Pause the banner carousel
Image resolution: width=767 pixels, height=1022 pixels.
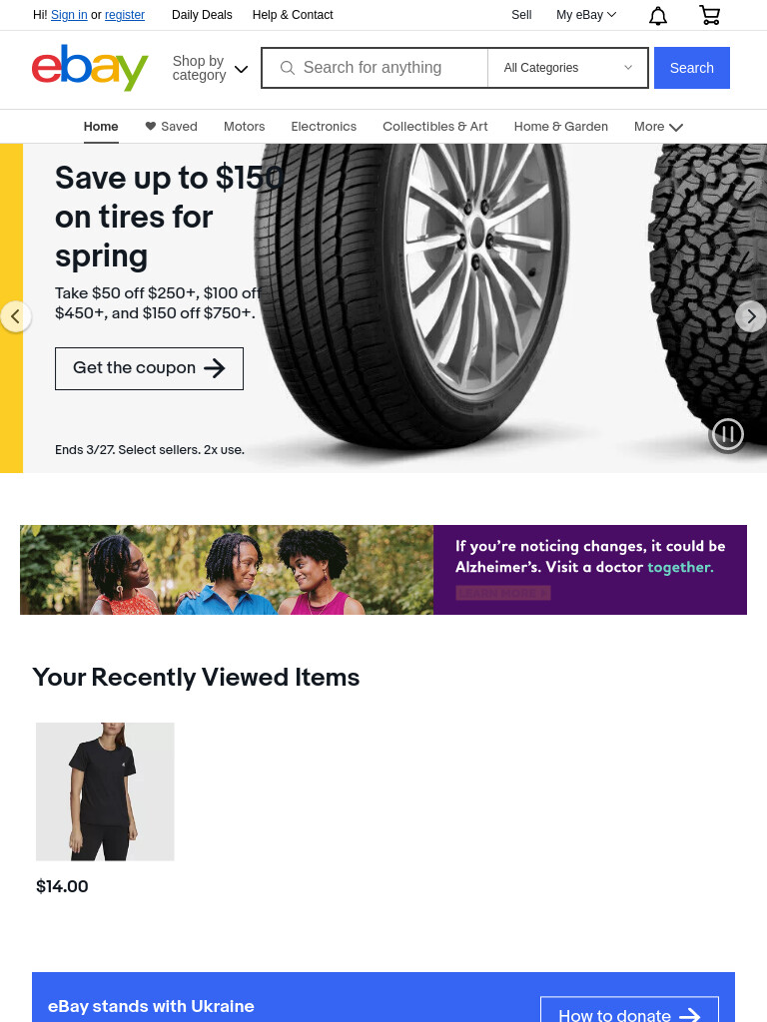click(x=727, y=434)
